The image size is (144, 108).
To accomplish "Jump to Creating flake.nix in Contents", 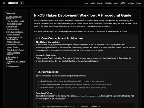I will (x=14, y=42).
